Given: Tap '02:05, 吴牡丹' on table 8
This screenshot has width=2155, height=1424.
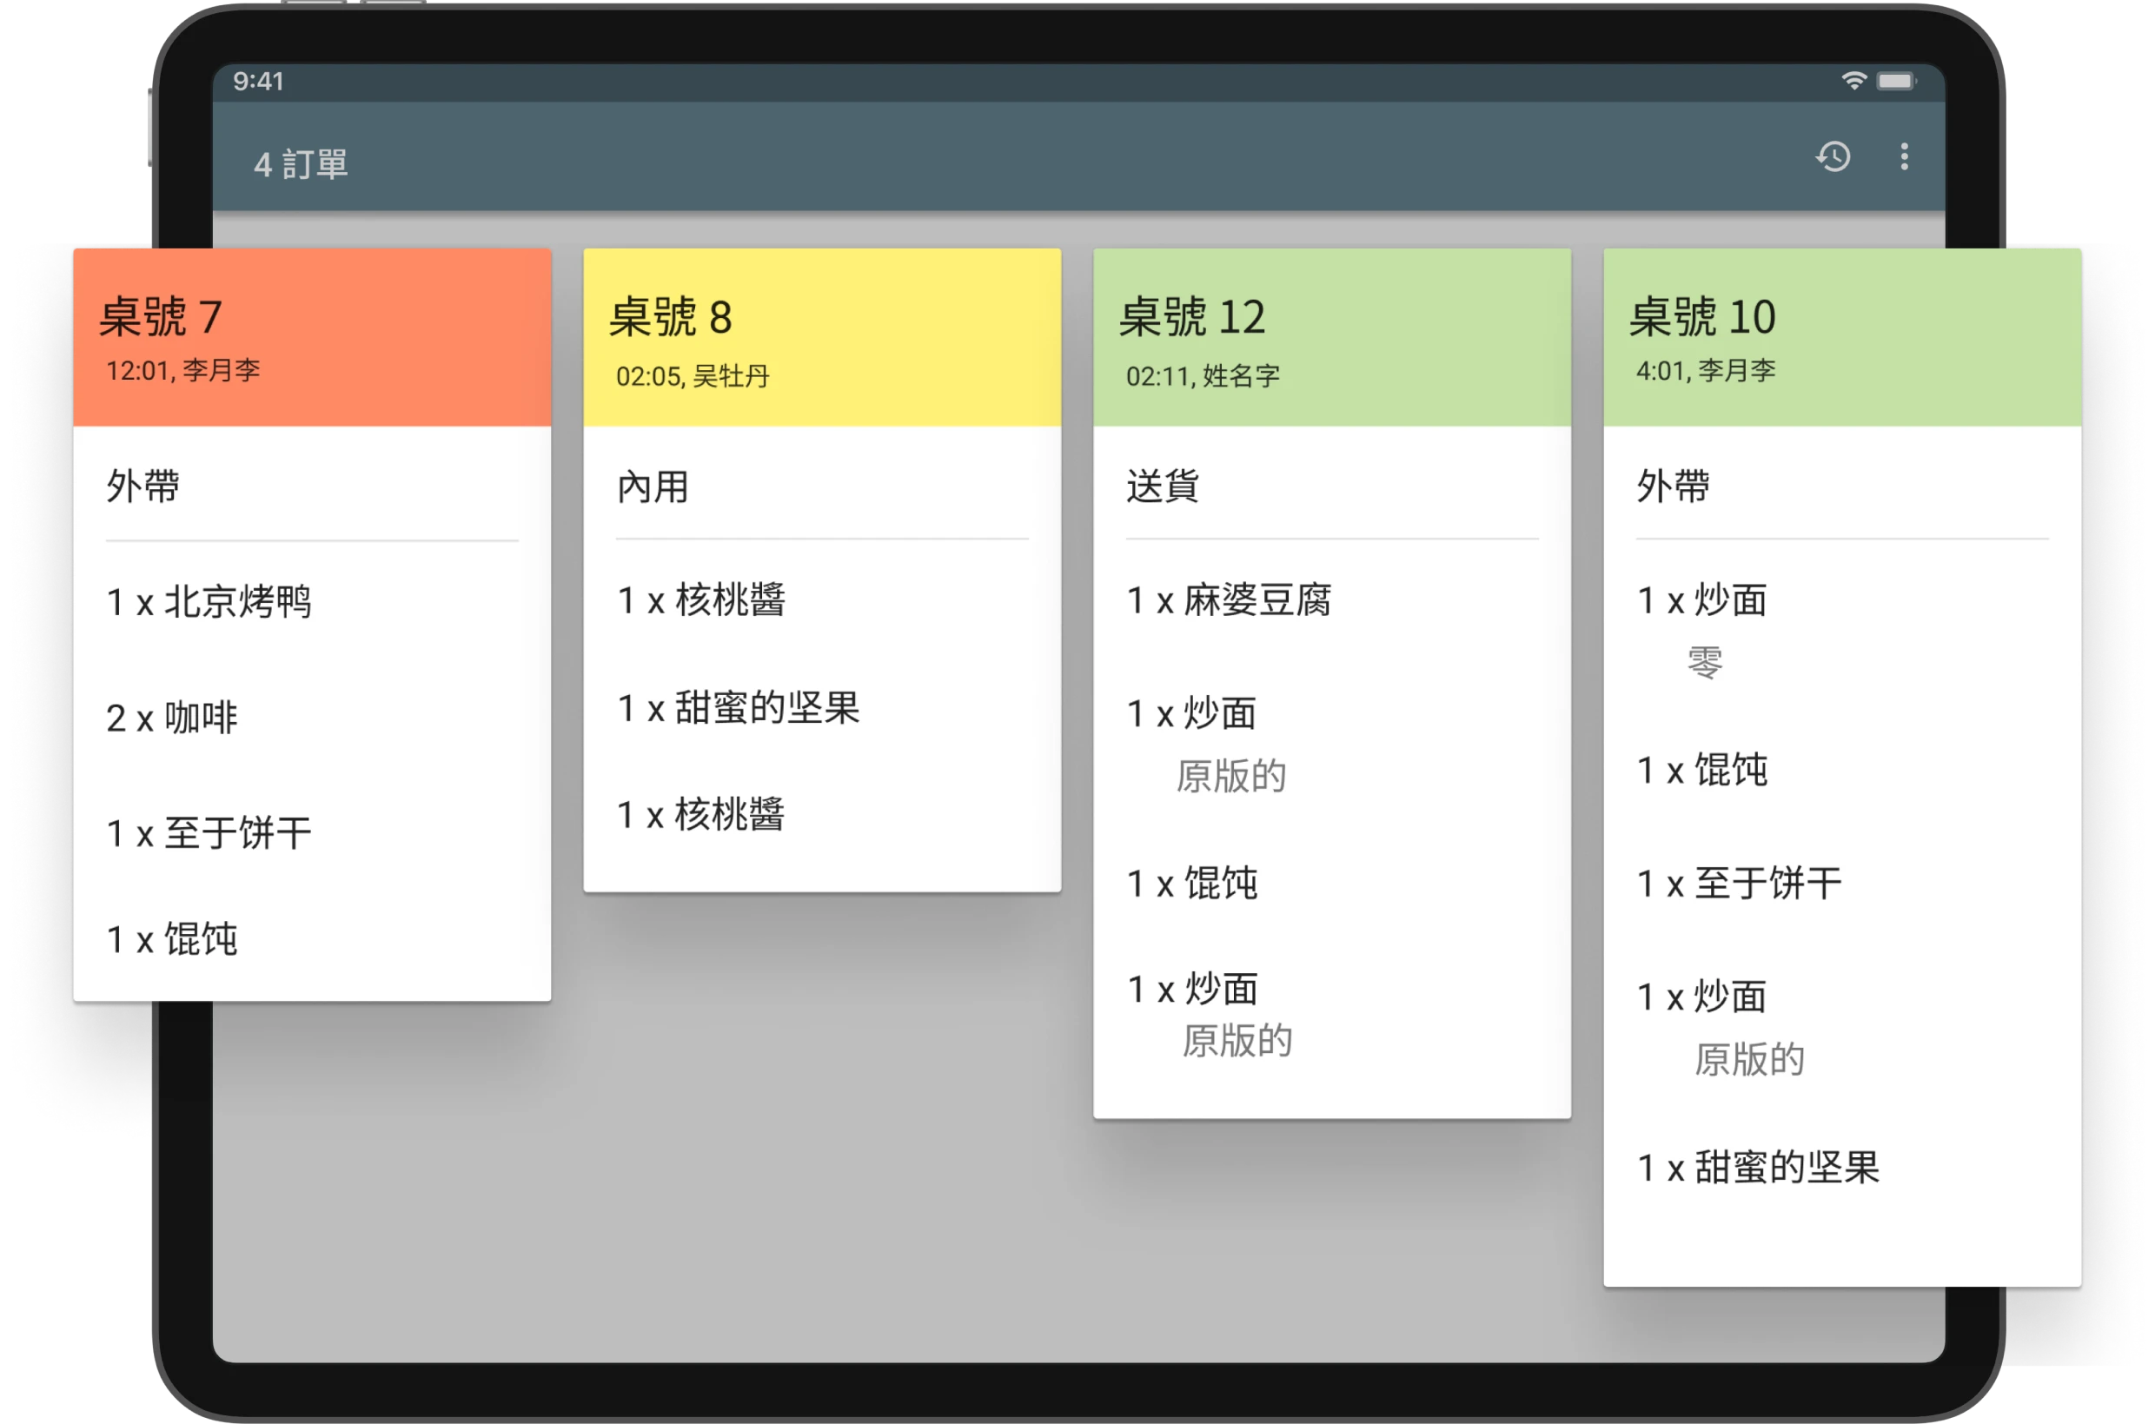Looking at the screenshot, I should 692,376.
